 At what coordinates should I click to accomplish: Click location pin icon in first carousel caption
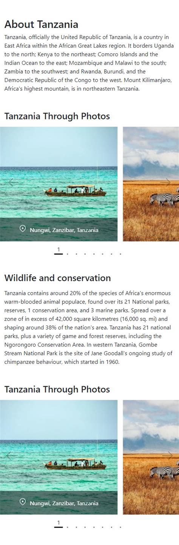click(23, 229)
